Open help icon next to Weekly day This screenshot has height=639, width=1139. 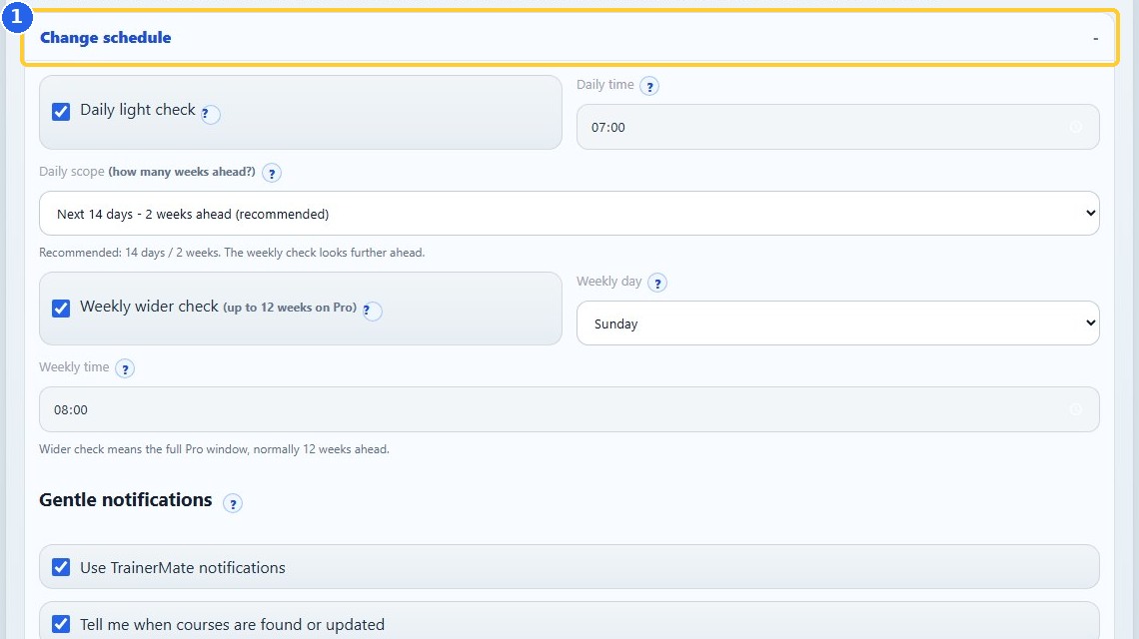[x=657, y=284]
